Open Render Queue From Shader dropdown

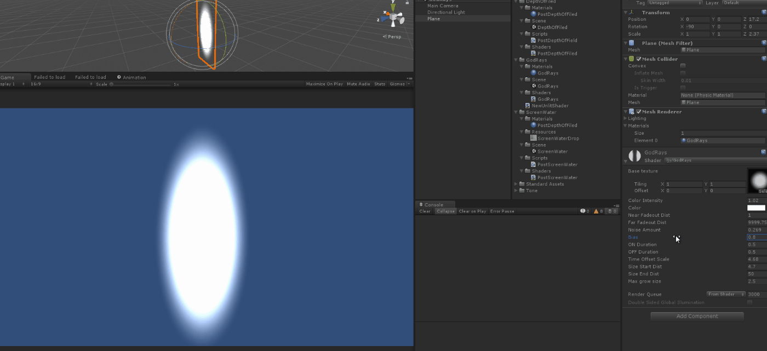pos(726,295)
